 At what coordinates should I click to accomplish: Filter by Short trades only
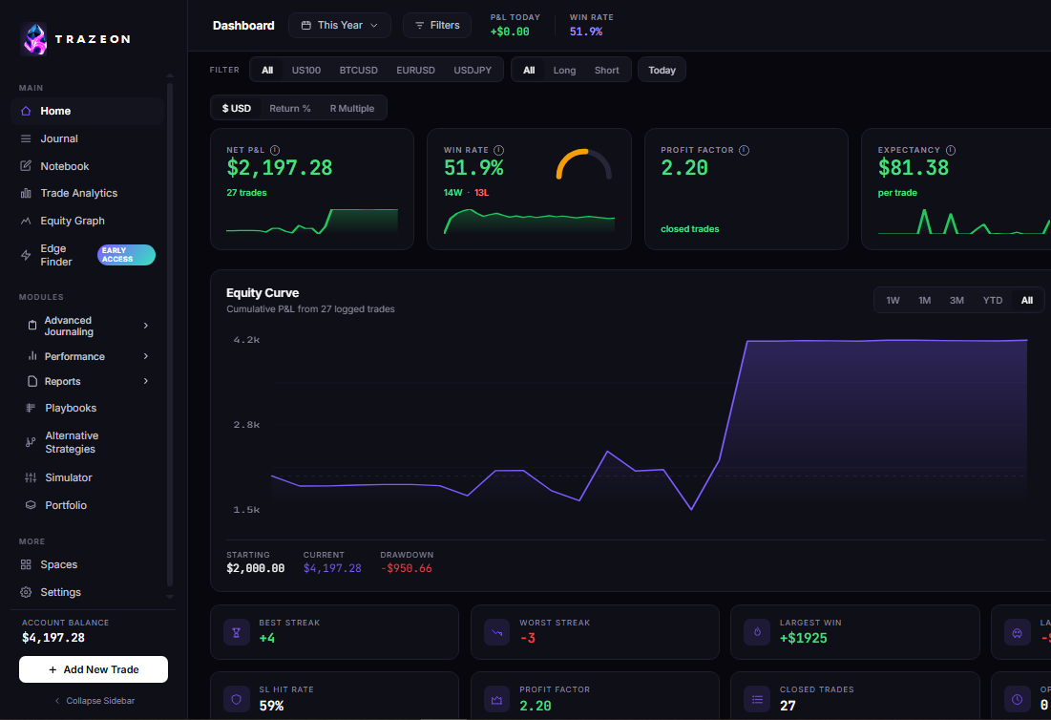(606, 70)
